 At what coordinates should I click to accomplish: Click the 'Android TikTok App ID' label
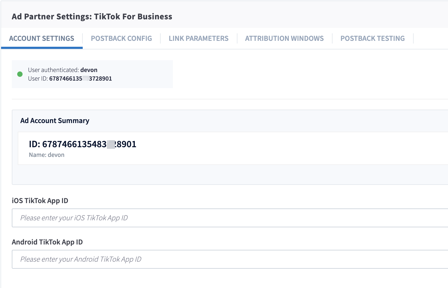click(47, 242)
